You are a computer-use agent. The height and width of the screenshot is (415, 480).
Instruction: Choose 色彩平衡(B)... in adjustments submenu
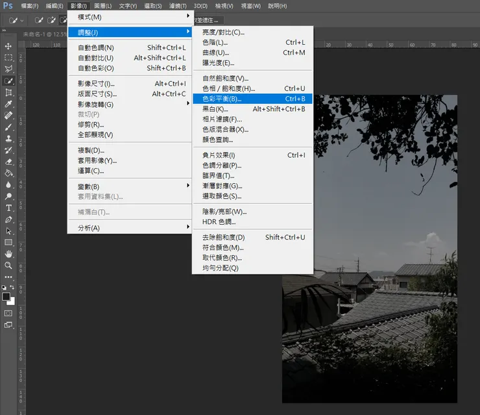[x=252, y=99]
